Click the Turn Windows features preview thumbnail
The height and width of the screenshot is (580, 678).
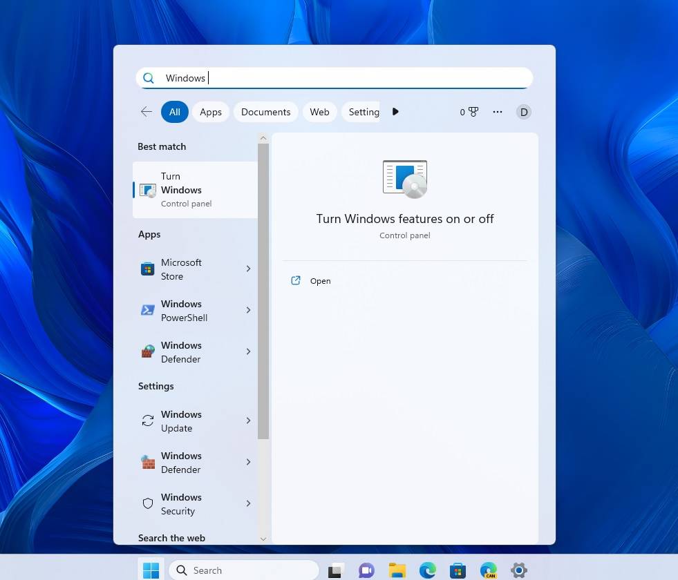[x=404, y=178]
